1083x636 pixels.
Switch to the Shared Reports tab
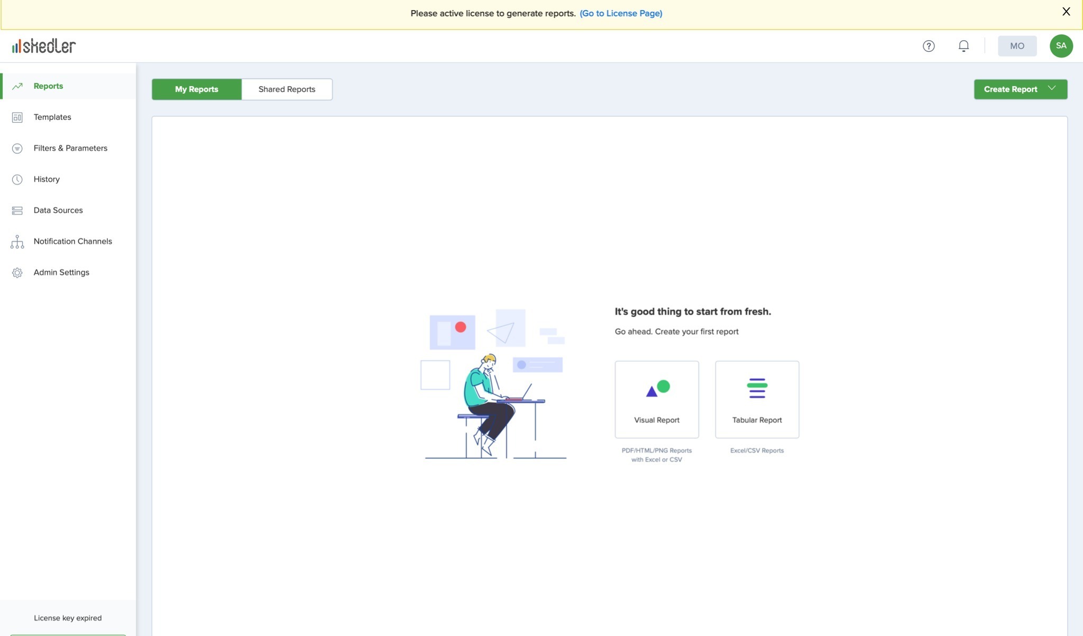pyautogui.click(x=287, y=89)
